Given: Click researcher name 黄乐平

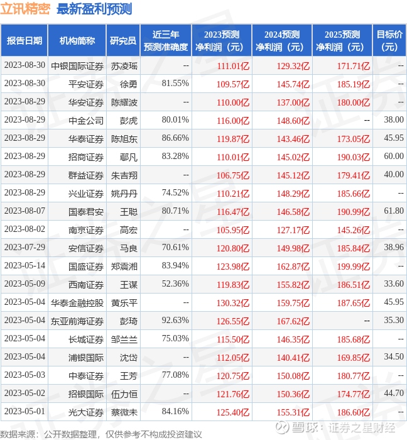Looking at the screenshot, I should 124,304.
